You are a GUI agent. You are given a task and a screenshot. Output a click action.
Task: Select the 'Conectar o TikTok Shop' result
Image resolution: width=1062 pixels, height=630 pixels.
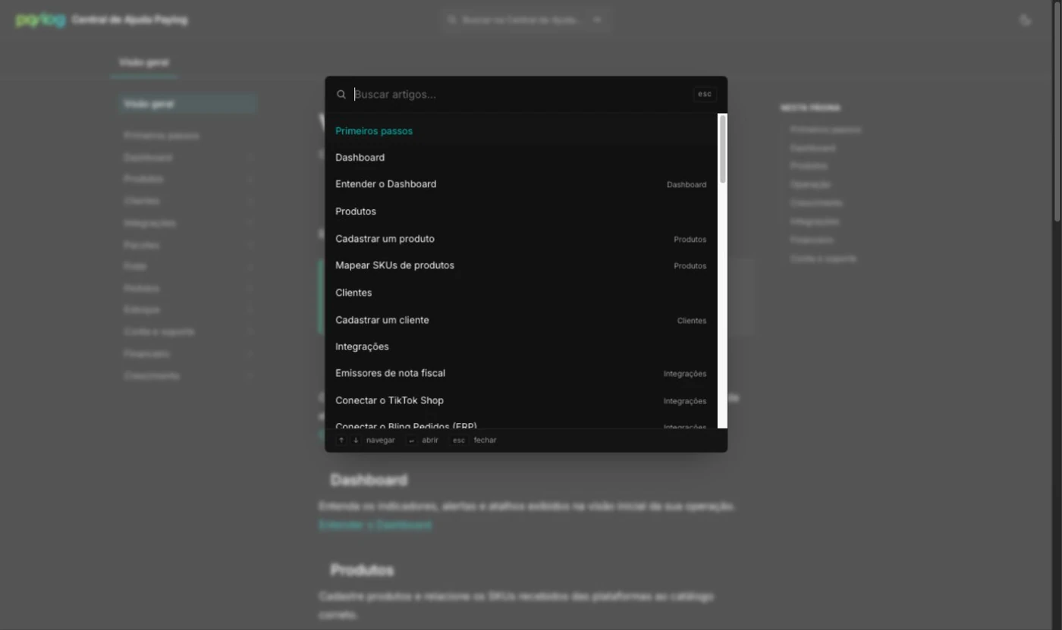click(521, 400)
